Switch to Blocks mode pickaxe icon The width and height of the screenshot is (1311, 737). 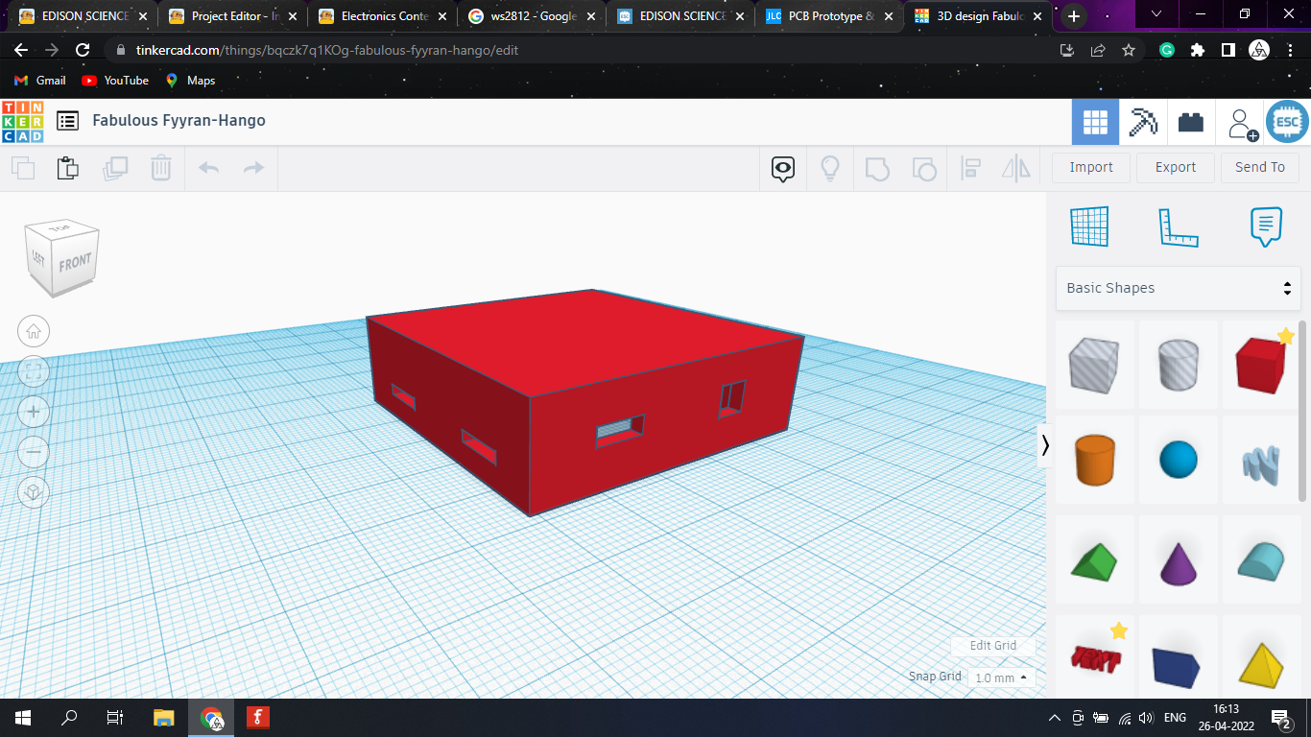coord(1143,122)
